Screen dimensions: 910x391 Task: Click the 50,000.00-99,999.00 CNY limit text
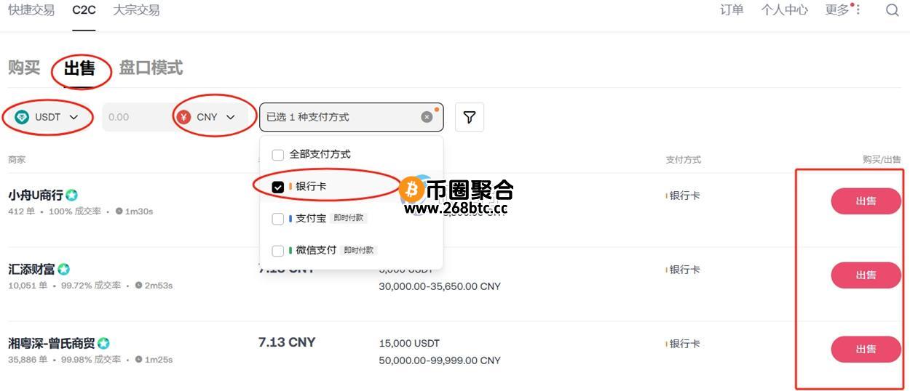440,360
